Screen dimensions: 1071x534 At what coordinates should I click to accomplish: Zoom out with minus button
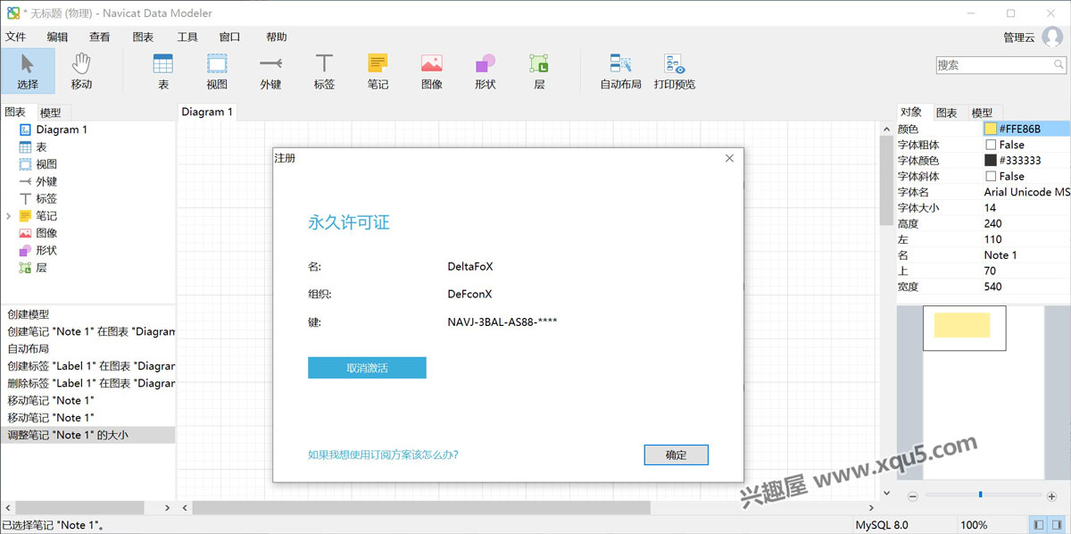coord(913,496)
